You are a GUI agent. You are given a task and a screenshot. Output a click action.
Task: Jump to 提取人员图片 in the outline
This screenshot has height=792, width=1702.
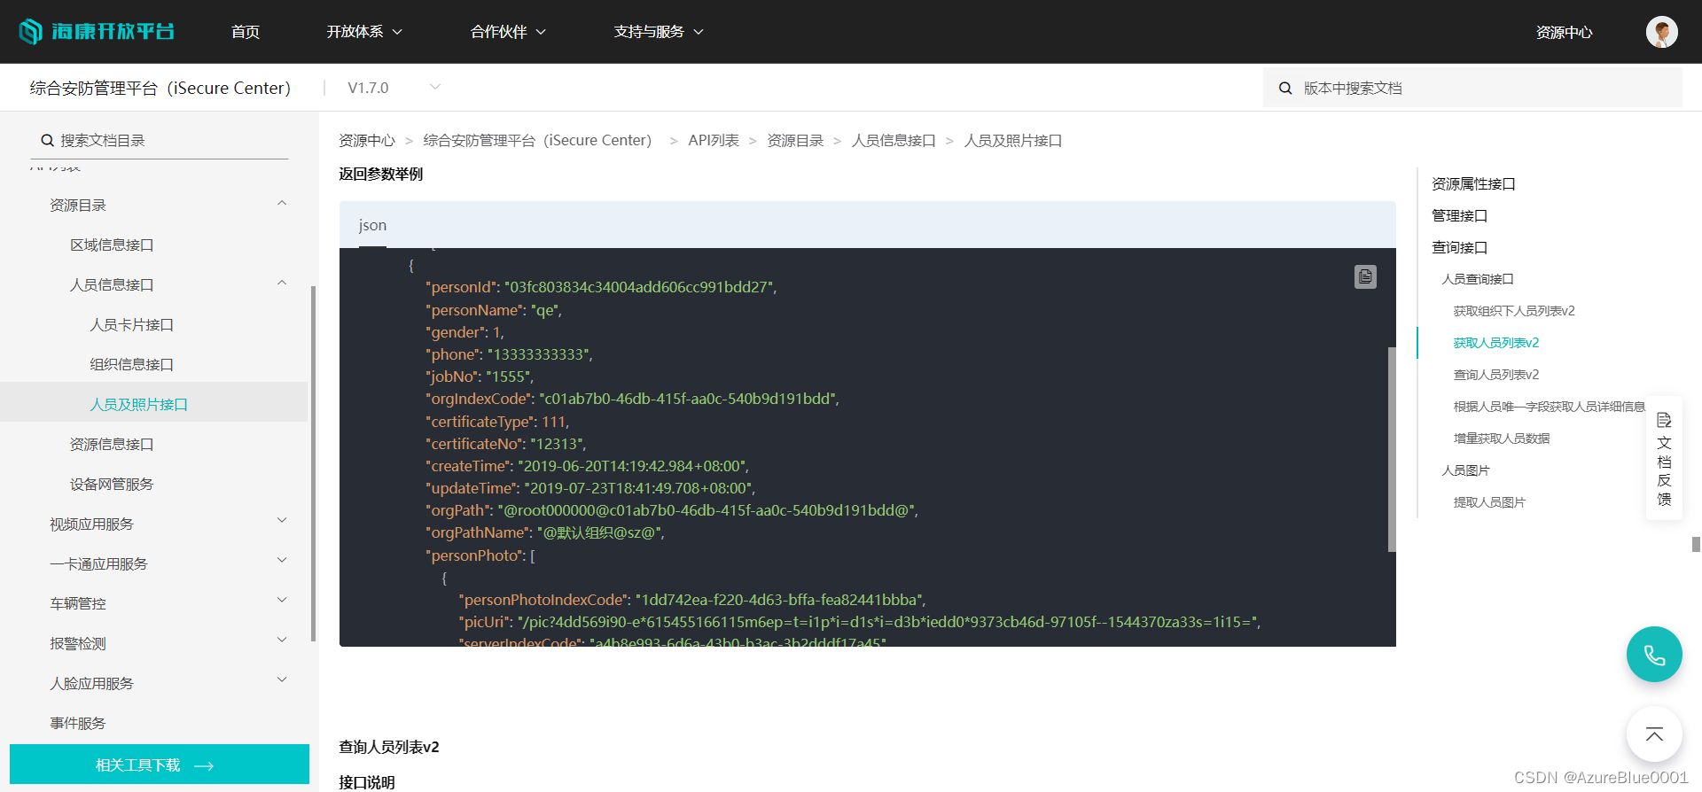tap(1489, 502)
